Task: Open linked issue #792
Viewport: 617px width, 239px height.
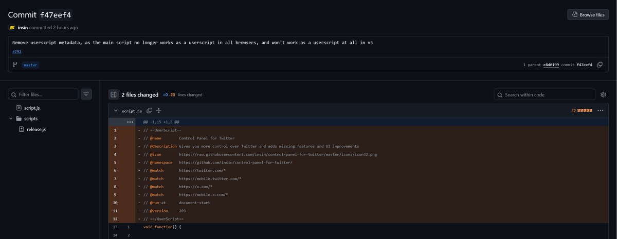Action: tap(17, 51)
